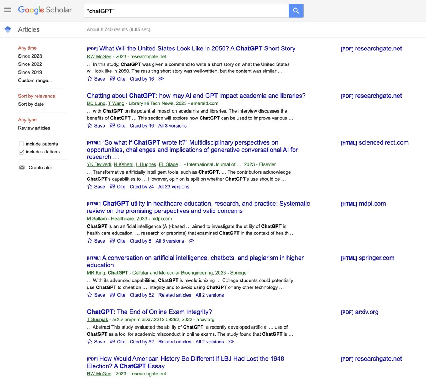Image resolution: width=426 pixels, height=379 pixels.
Task: Save the ChatGPT utility in healthcare result
Action: 96,241
